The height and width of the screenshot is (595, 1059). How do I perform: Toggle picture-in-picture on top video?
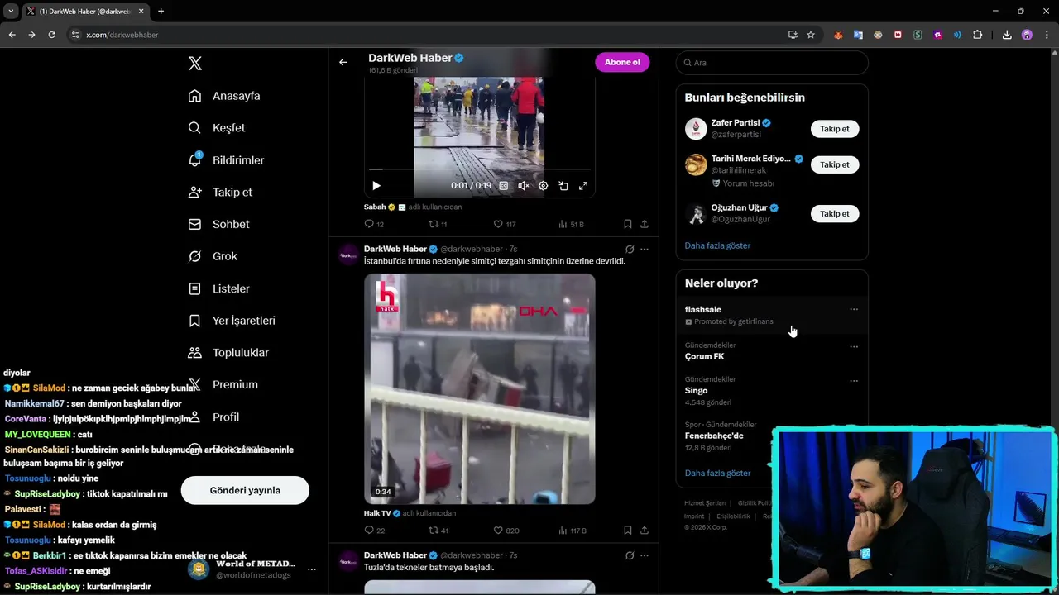pos(563,186)
